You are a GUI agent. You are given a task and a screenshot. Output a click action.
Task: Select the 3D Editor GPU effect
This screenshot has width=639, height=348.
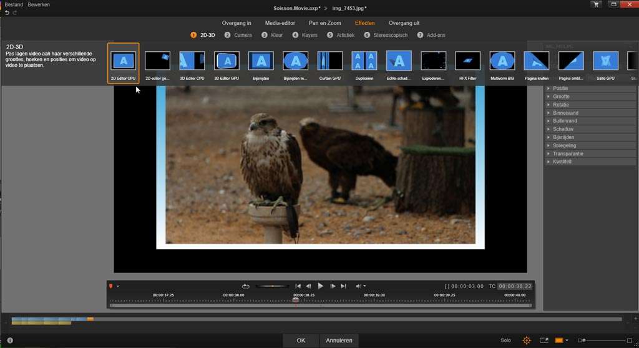[227, 61]
